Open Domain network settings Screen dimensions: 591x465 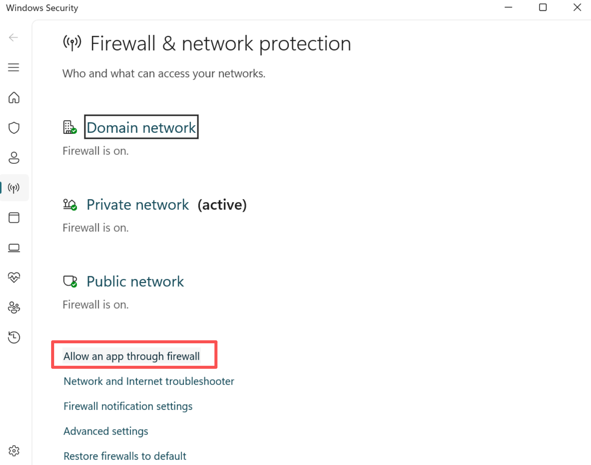coord(141,127)
